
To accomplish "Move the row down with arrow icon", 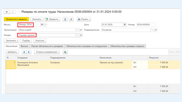I will click(29, 52).
